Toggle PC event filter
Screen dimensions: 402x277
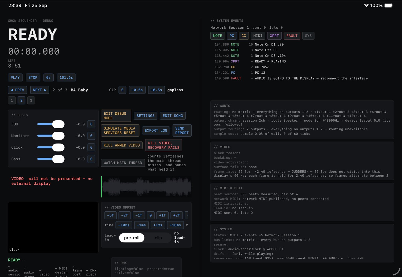point(232,36)
